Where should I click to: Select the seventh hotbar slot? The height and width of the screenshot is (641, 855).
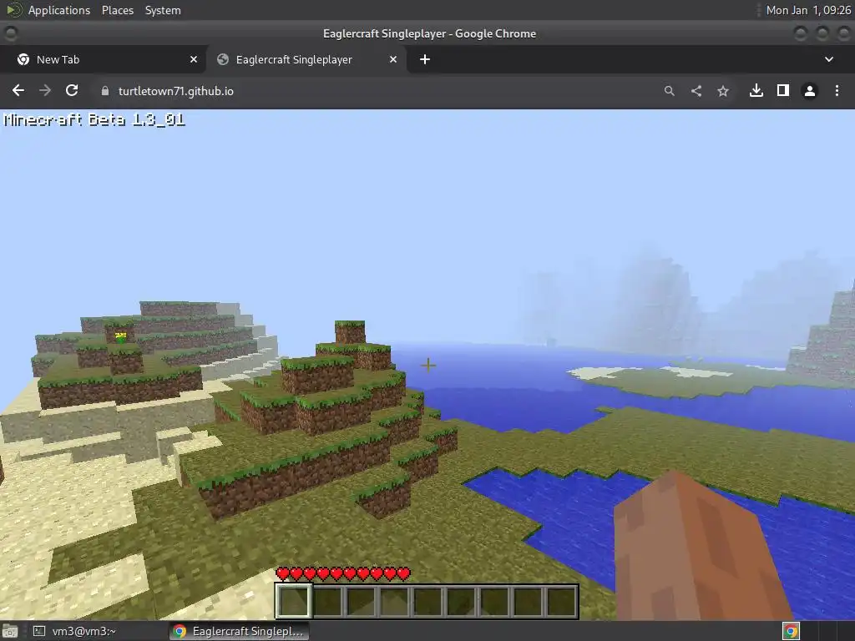(x=493, y=601)
